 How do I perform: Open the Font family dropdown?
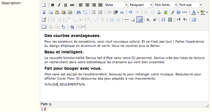[165, 5]
